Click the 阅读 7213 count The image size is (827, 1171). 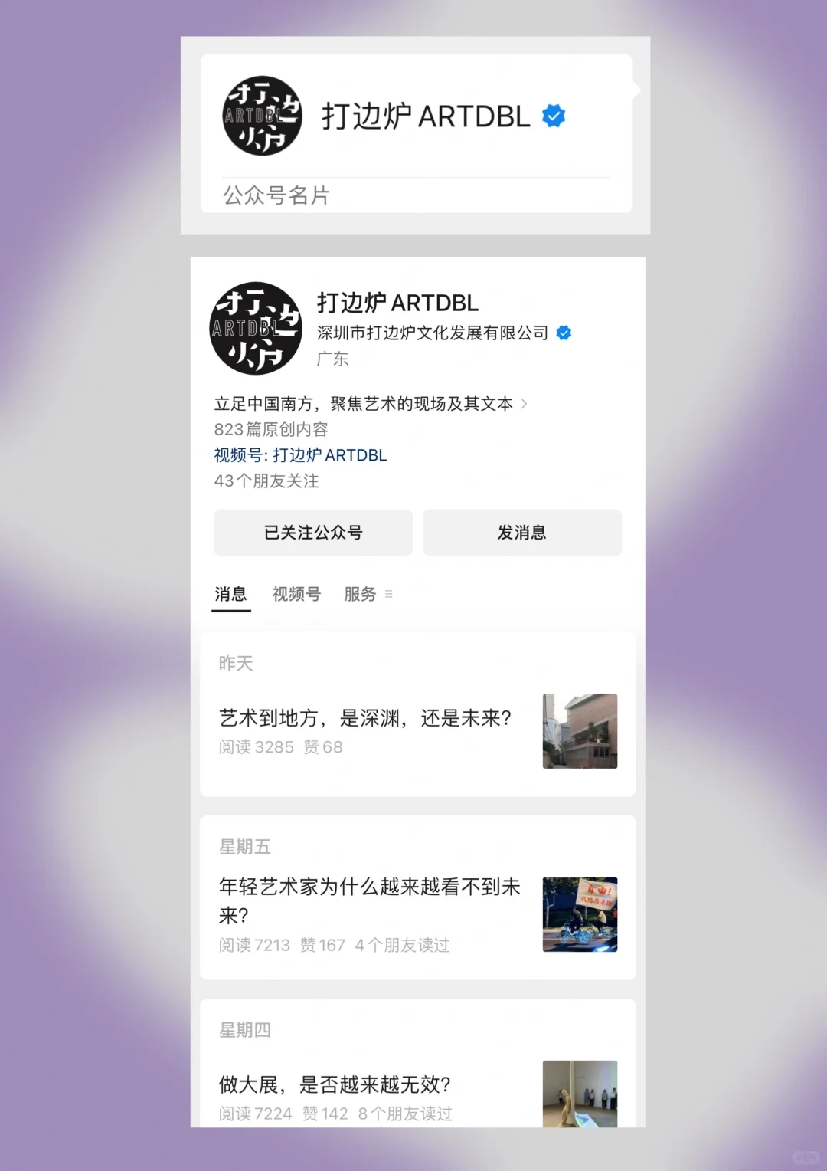click(255, 945)
